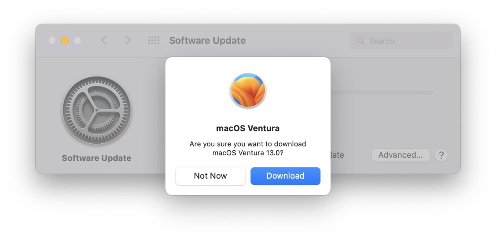Click the magnifying glass in the Search field
Image resolution: width=496 pixels, height=242 pixels.
tap(360, 41)
